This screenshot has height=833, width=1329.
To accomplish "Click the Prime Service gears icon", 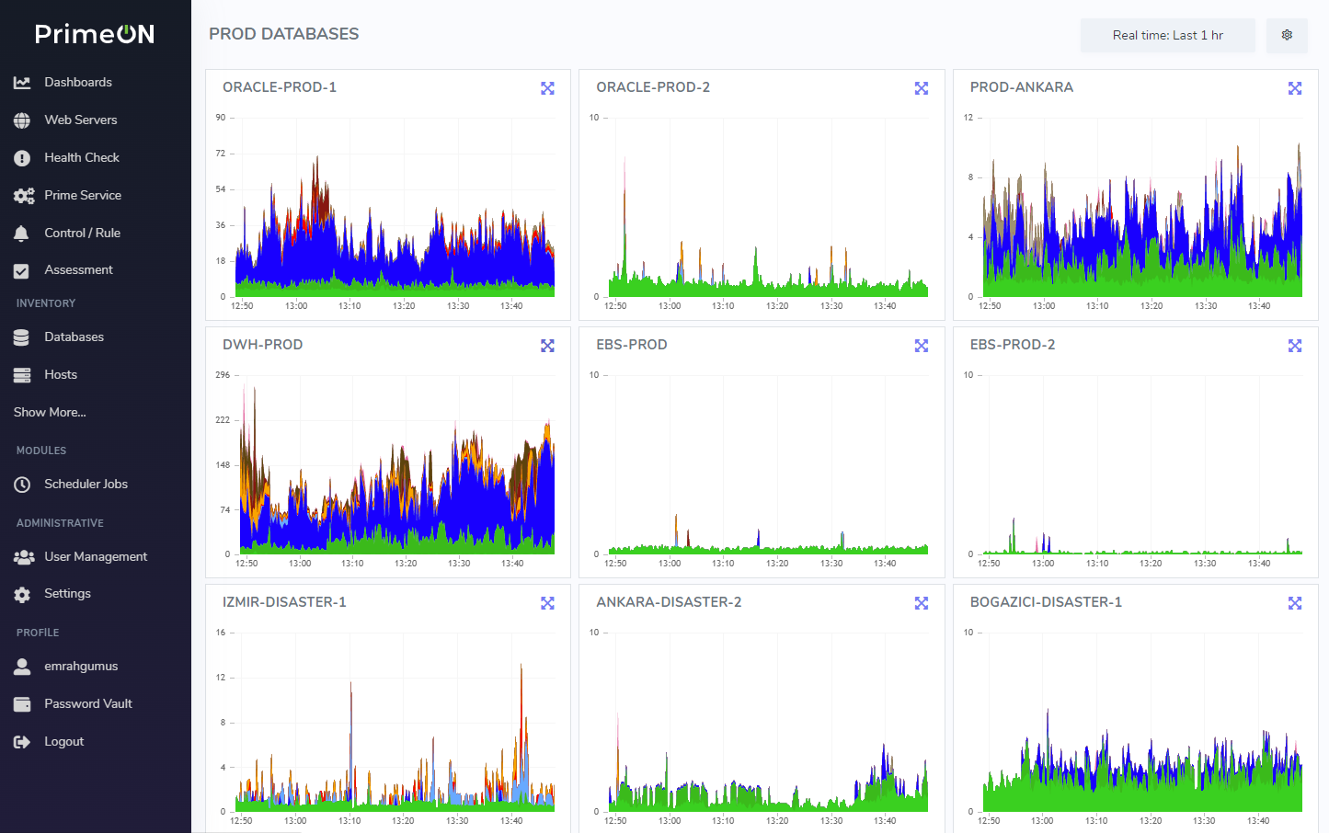I will click(24, 196).
